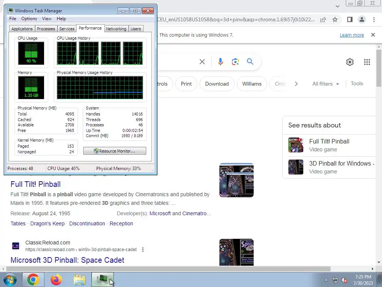
Task: Expand the All filters dropdown
Action: 326,84
